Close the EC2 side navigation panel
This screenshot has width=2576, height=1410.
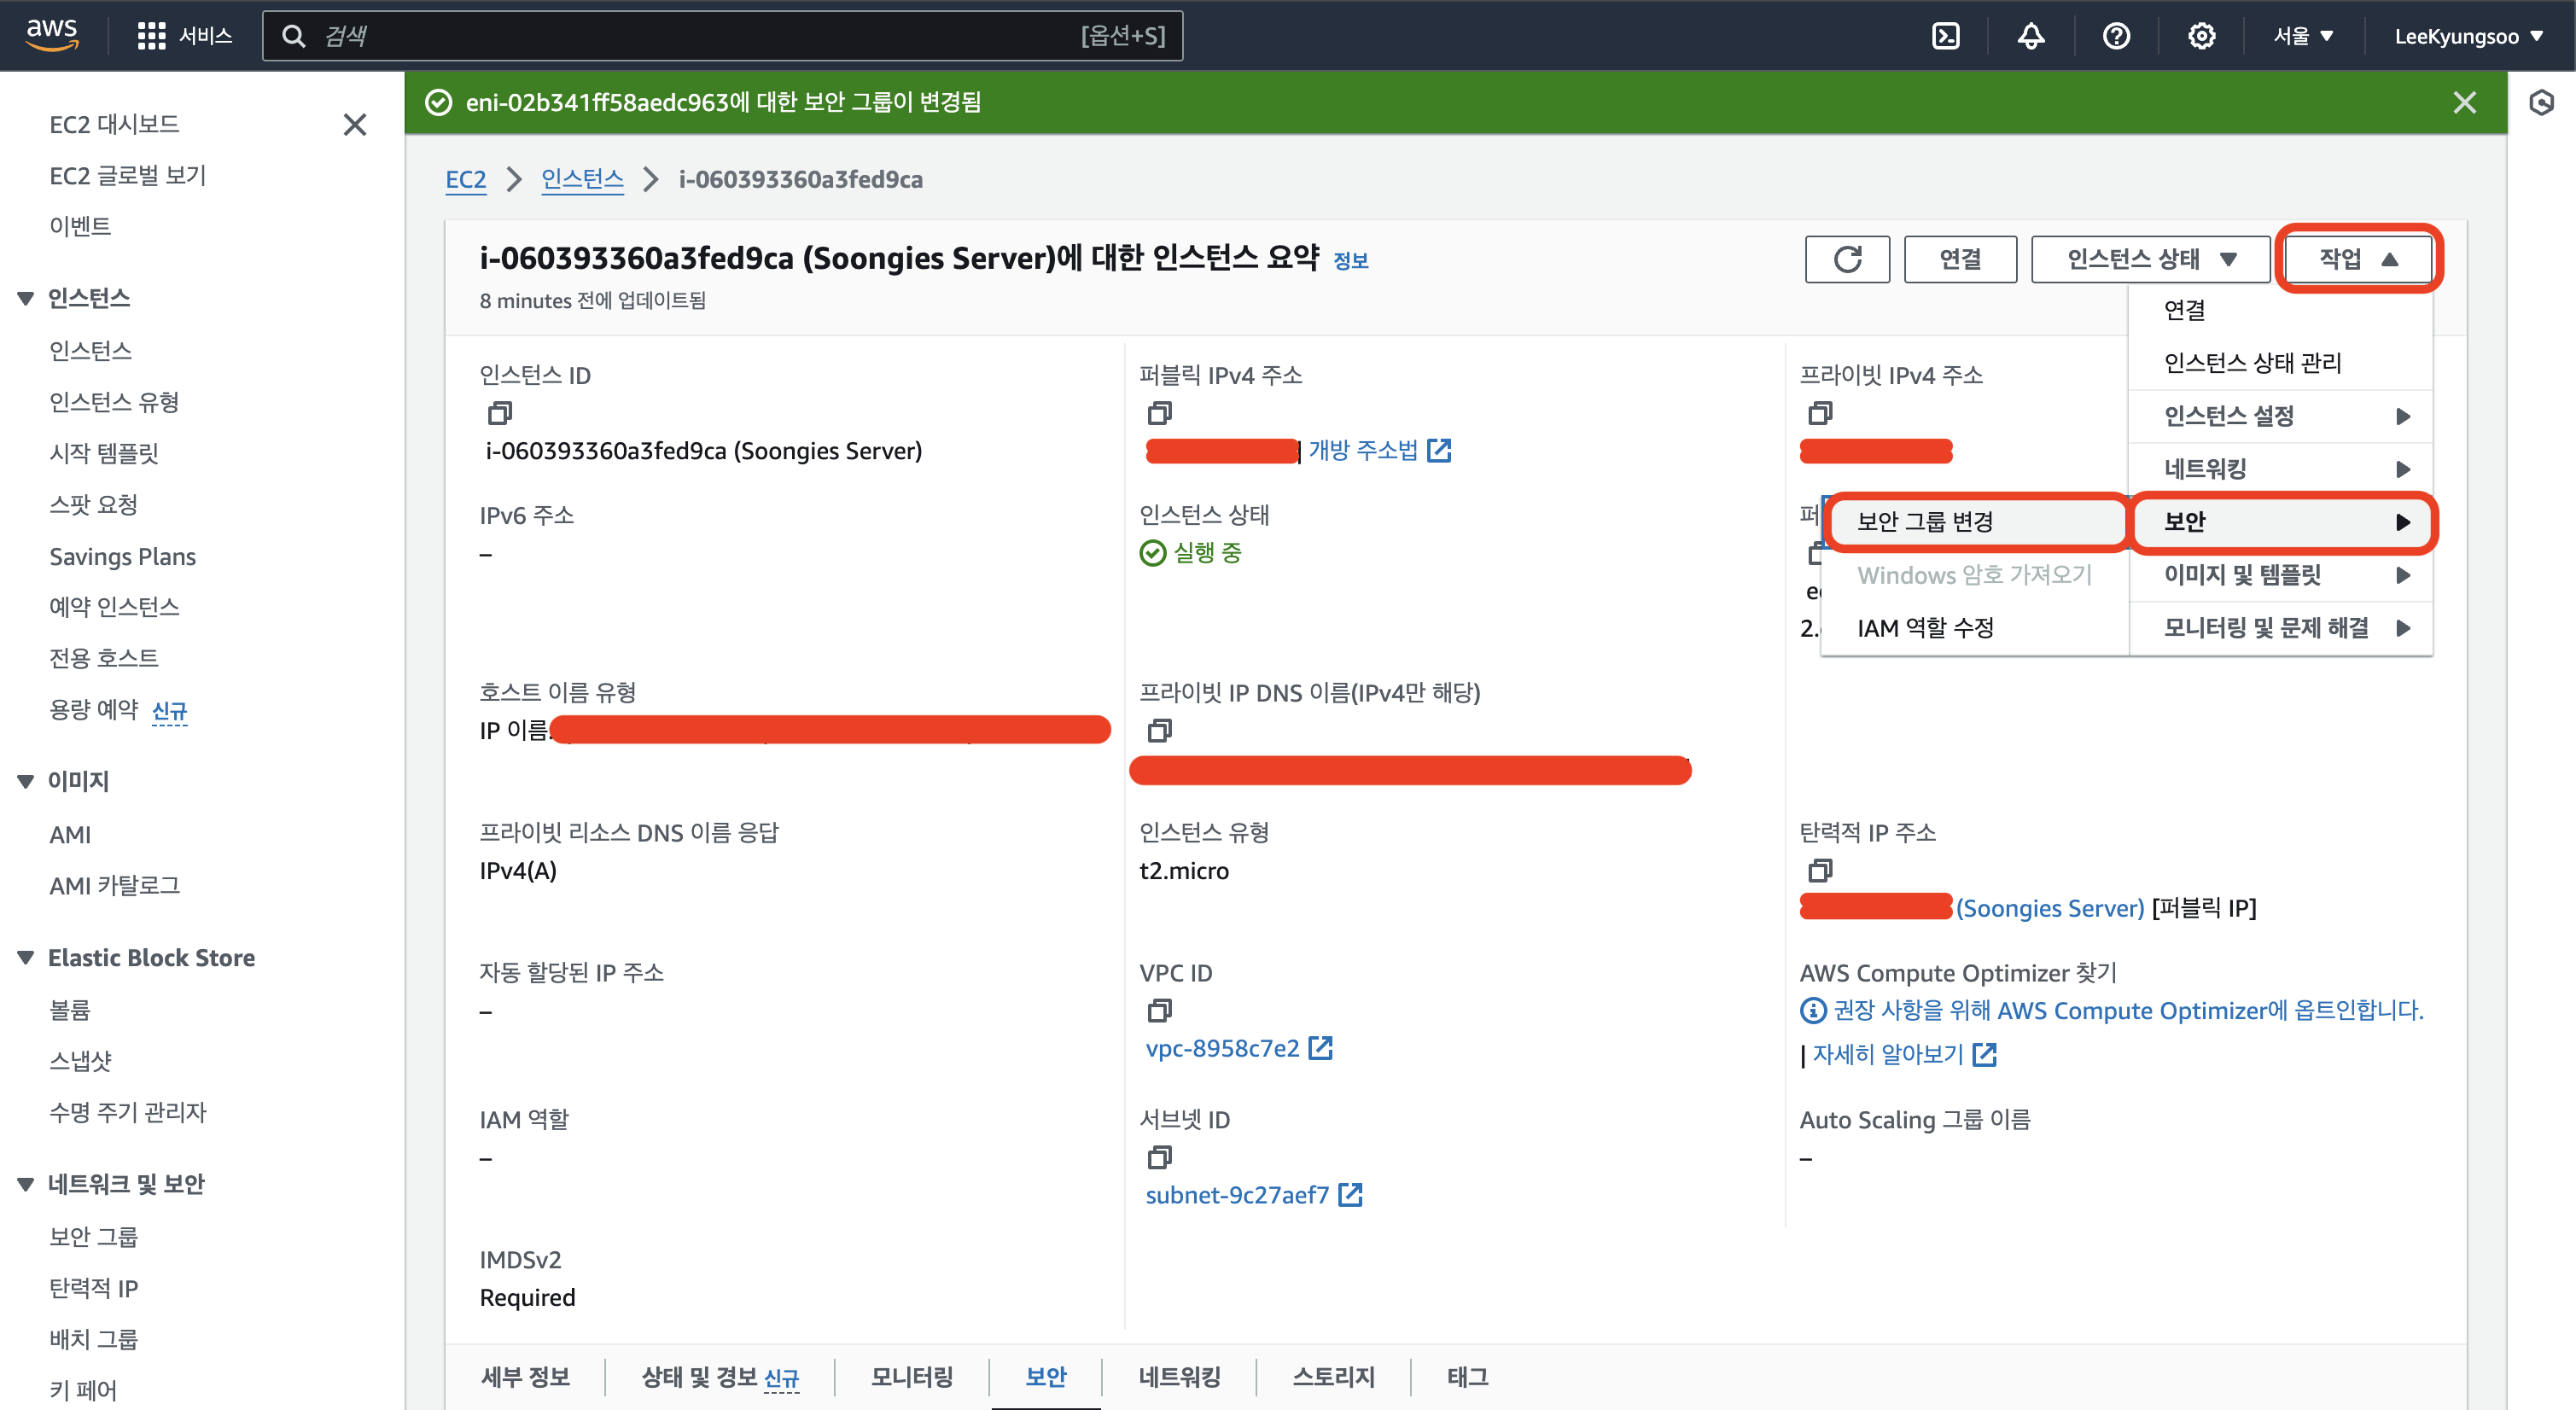(354, 124)
